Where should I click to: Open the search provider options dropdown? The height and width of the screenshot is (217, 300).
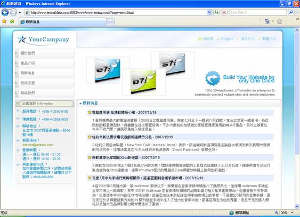(x=296, y=12)
